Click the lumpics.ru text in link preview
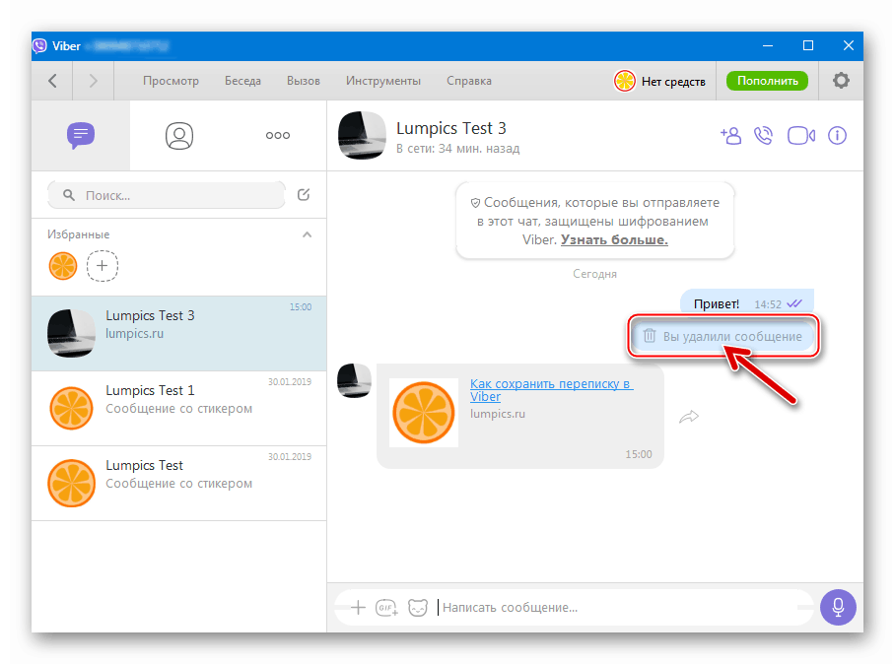This screenshot has height=664, width=895. click(x=497, y=414)
